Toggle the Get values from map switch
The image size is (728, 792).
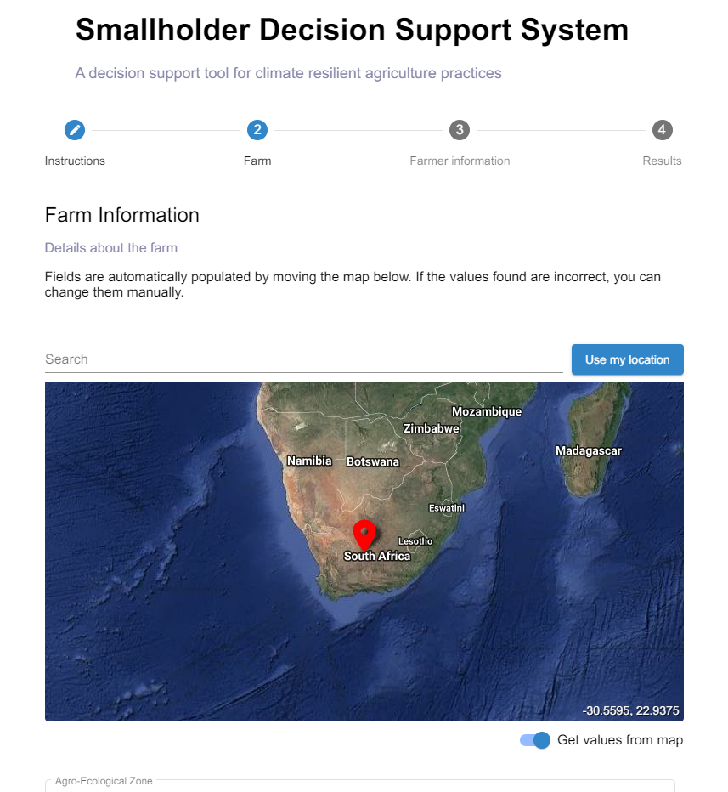536,740
